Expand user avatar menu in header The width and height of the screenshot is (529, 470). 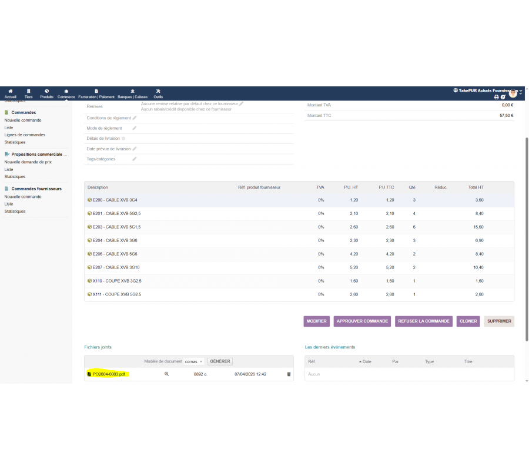pos(514,93)
